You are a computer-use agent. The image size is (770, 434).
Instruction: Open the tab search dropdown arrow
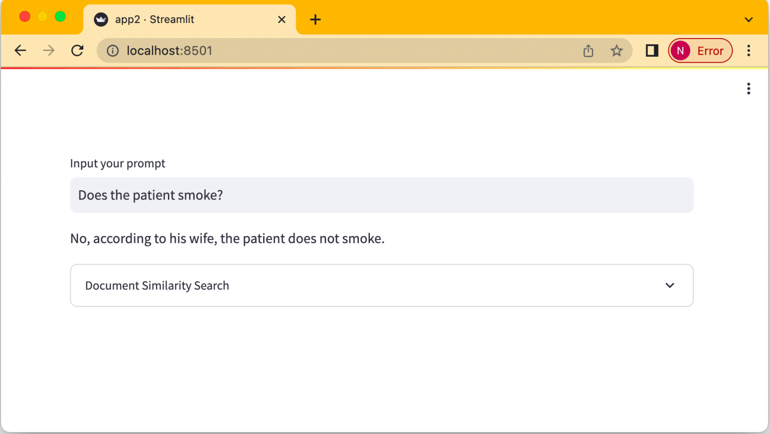748,20
